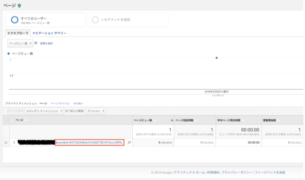Click the empty add-segment circle icon
Image resolution: width=305 pixels, height=180 pixels.
tap(95, 19)
